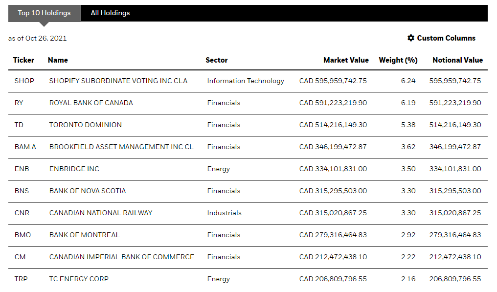Select Canadian Imperial Bank of Commerce name
The width and height of the screenshot is (497, 292).
click(x=122, y=257)
